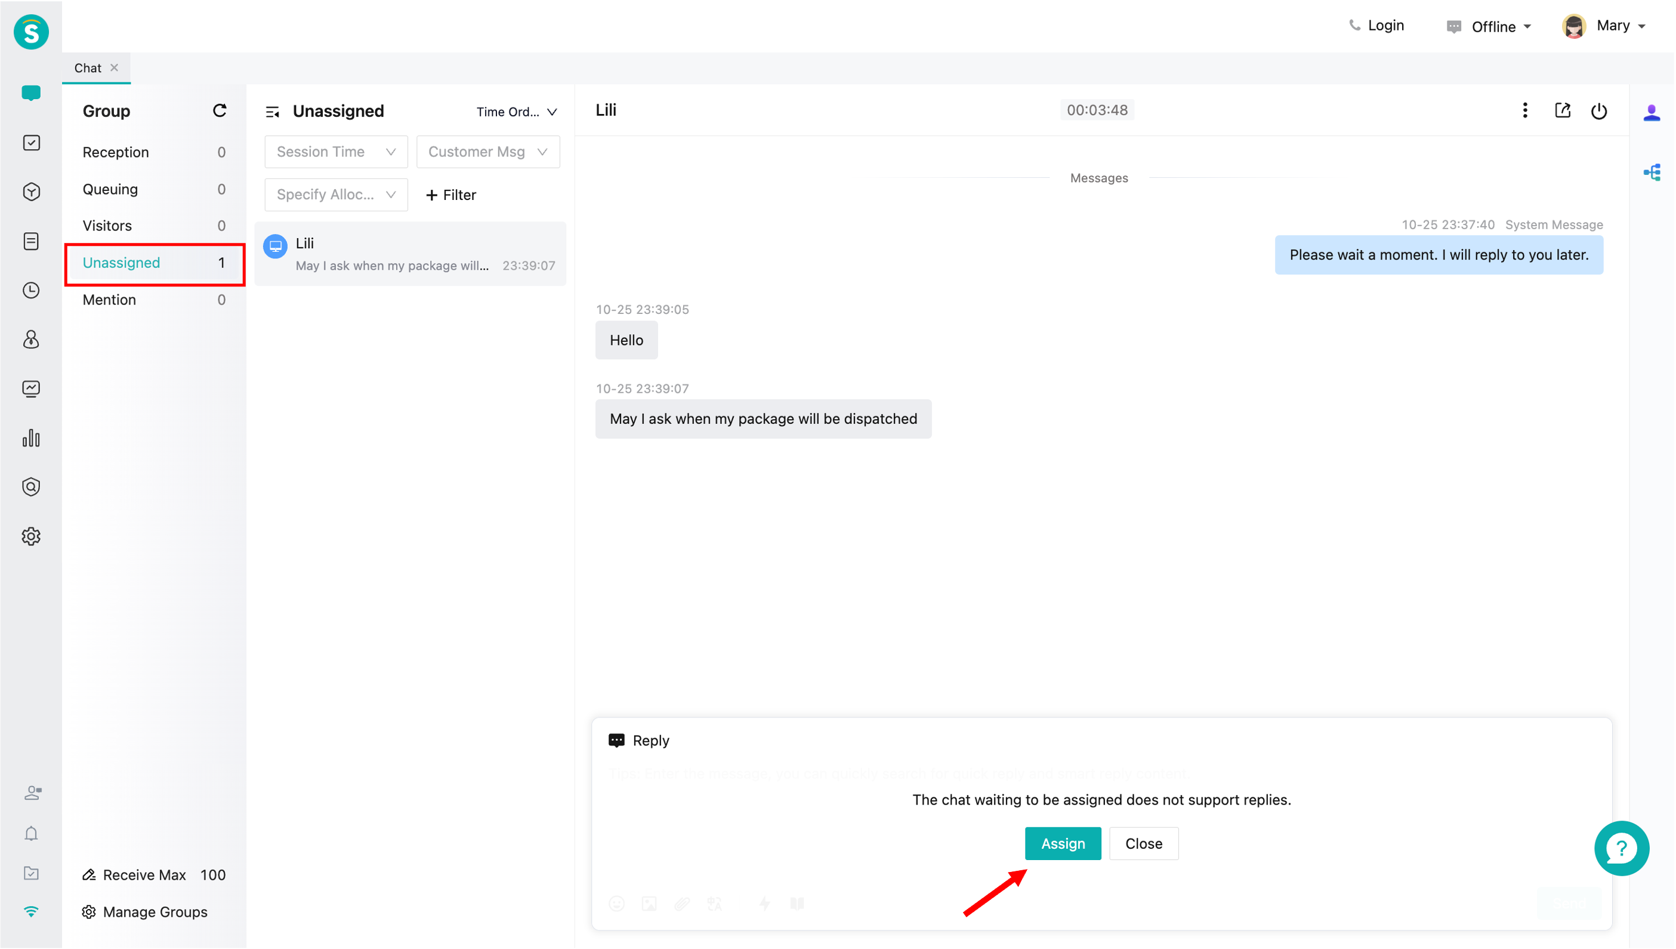This screenshot has width=1676, height=949.
Task: Open Lili's conversation in the list
Action: pyautogui.click(x=410, y=254)
